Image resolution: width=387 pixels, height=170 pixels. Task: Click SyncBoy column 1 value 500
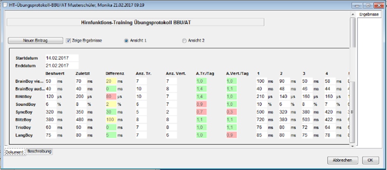click(x=262, y=112)
